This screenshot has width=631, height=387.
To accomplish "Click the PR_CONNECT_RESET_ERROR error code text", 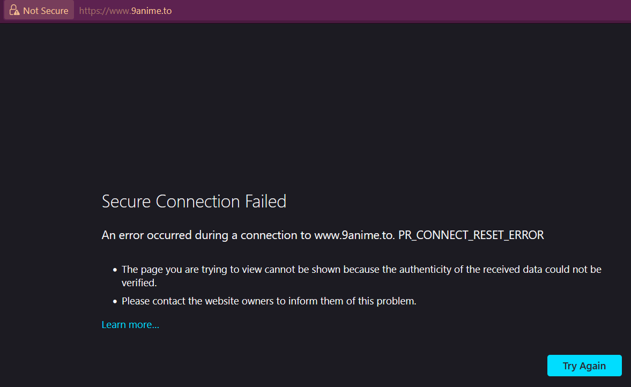I will tap(471, 235).
